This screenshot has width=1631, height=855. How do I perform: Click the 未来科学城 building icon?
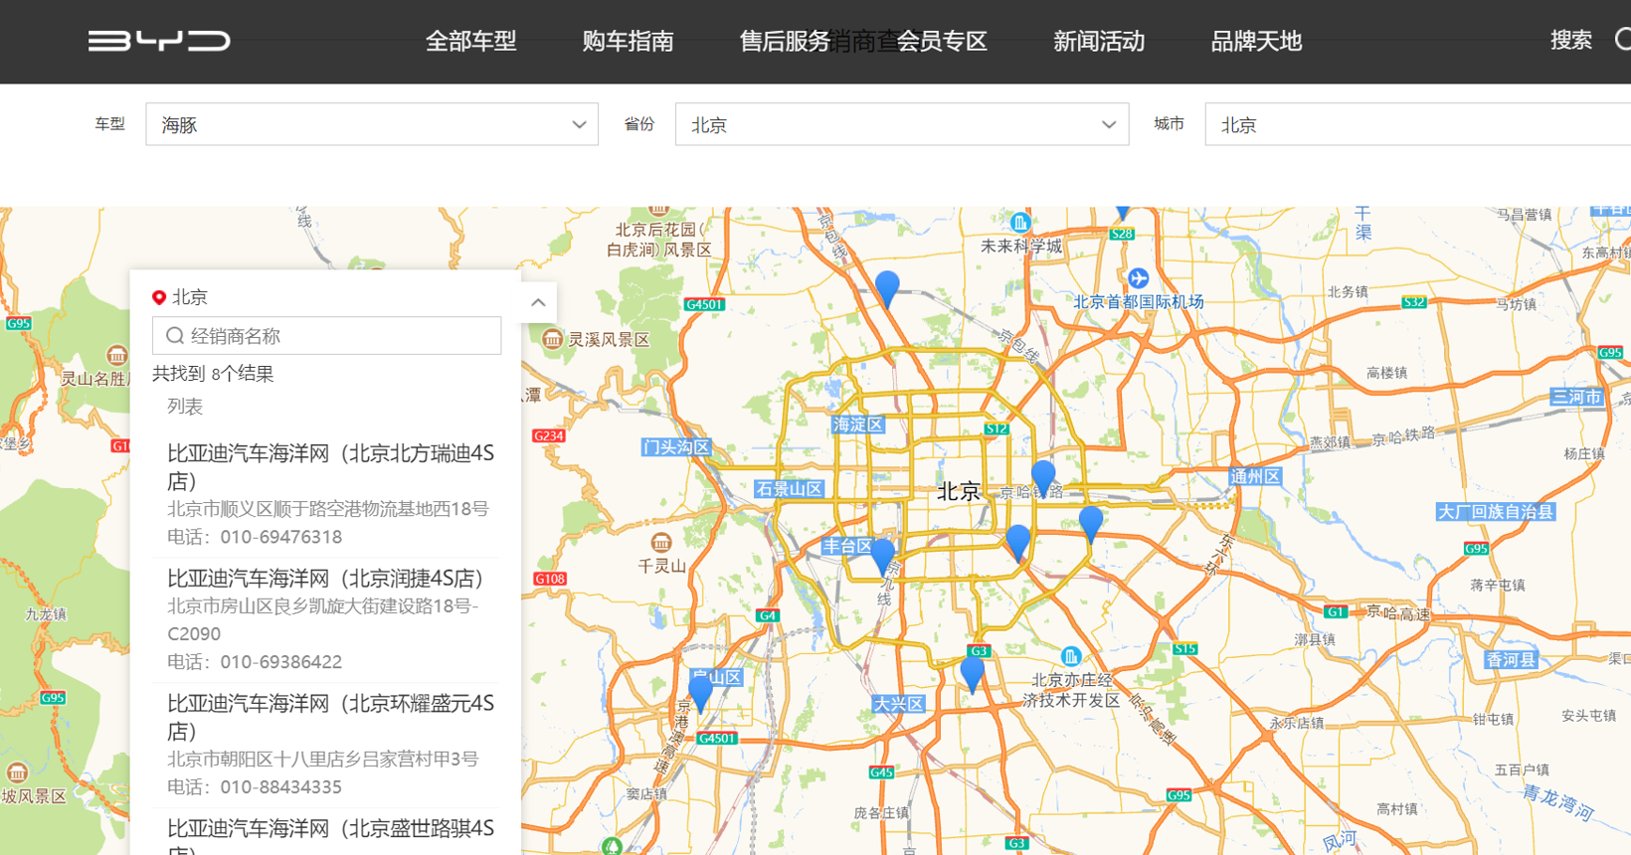tap(1019, 222)
